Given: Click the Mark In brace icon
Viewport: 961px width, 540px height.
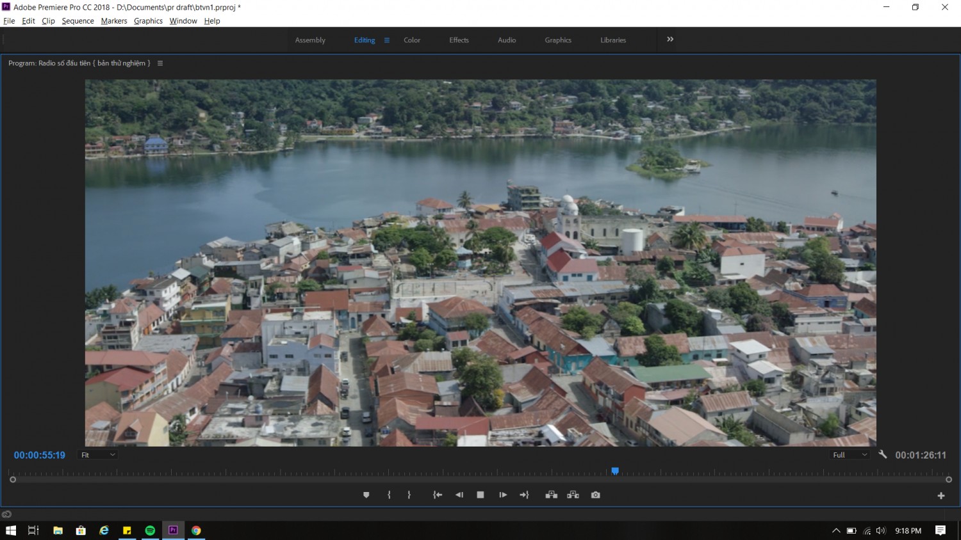Looking at the screenshot, I should 389,495.
